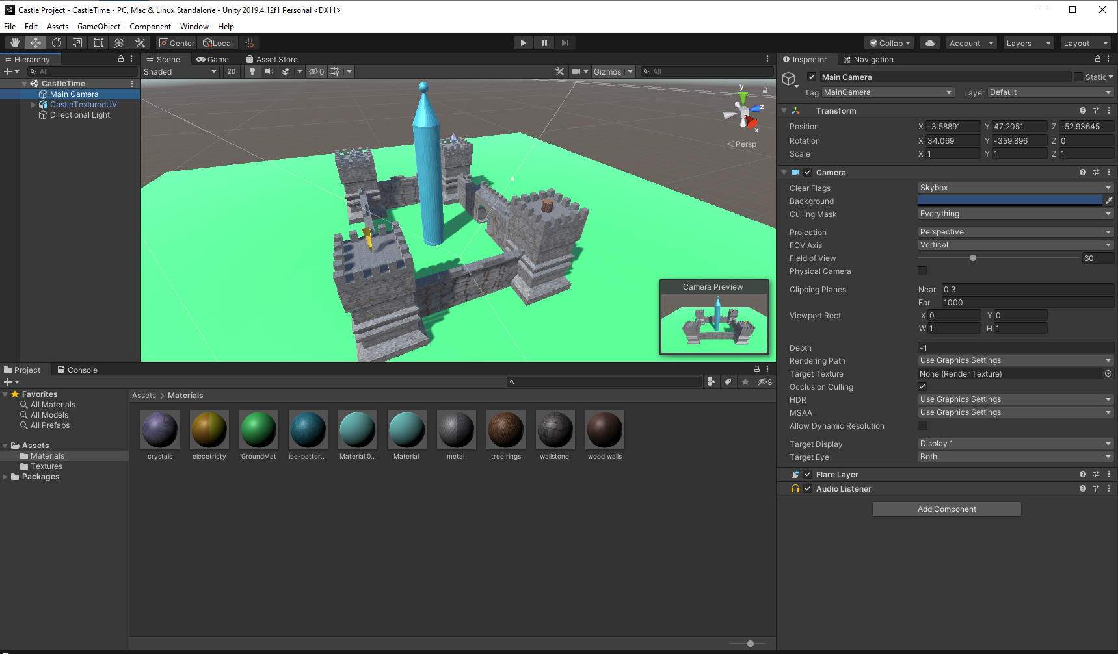Open scene component tools icon

pyautogui.click(x=559, y=71)
